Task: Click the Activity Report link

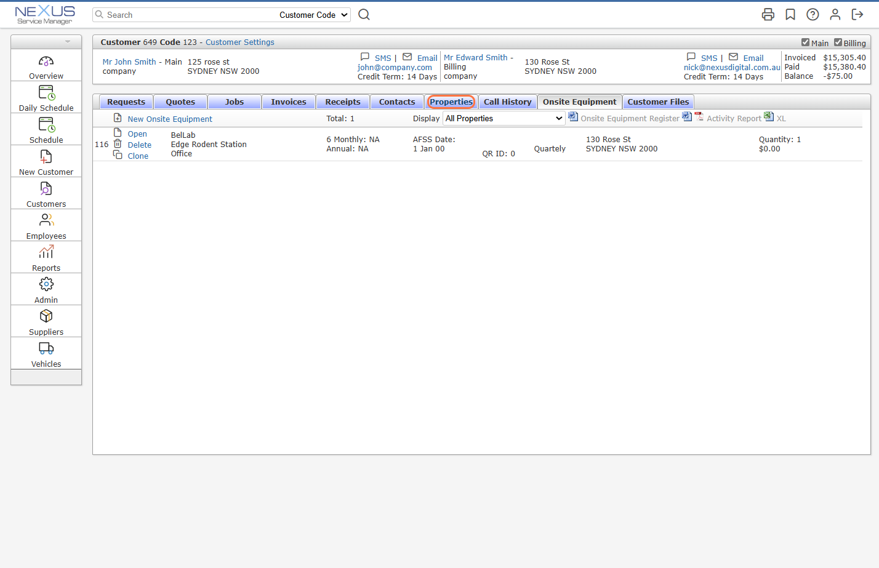Action: (x=734, y=119)
